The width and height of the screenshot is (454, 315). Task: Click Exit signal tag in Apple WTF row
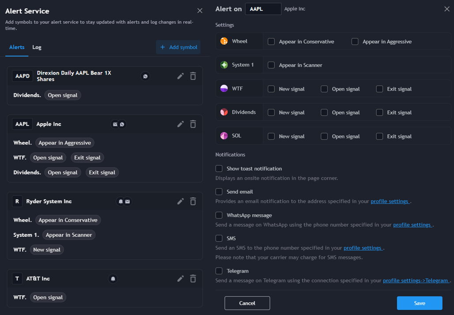pos(87,157)
